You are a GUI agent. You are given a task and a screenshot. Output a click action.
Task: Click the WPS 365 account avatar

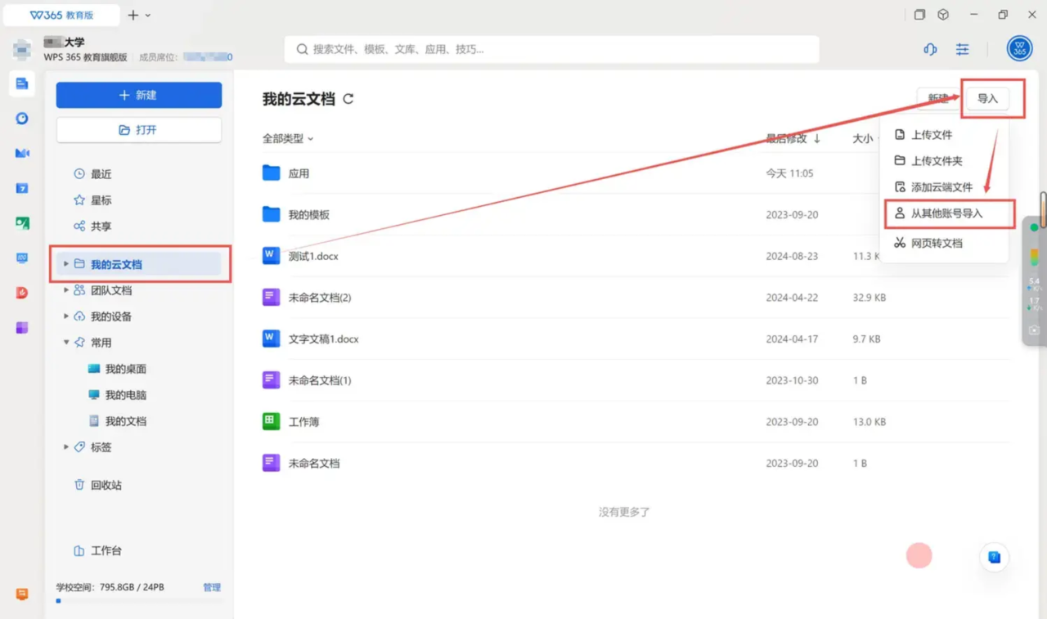click(x=1019, y=49)
